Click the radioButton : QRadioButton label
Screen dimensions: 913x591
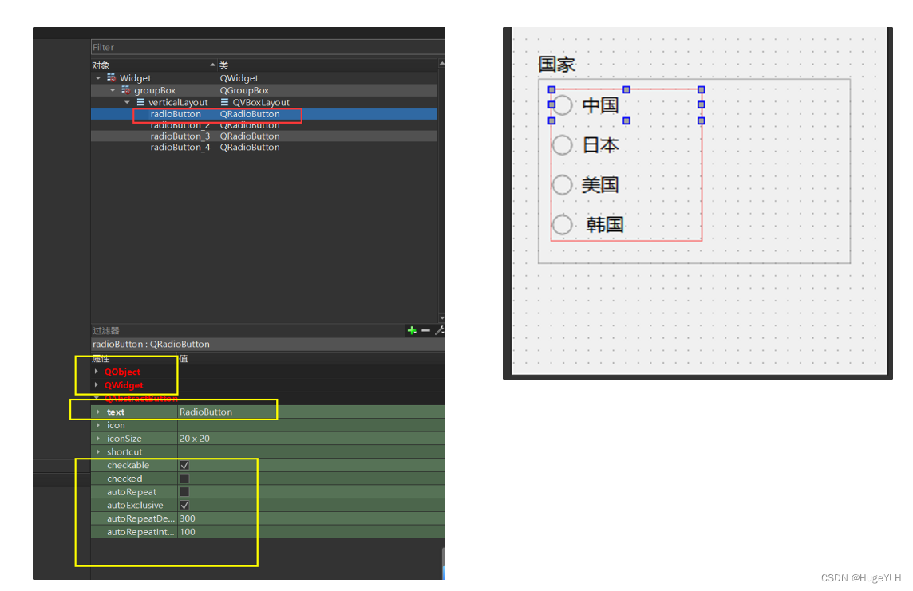(151, 345)
